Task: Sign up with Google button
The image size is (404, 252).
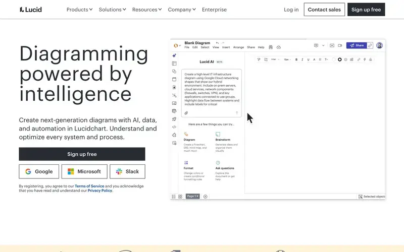Action: coord(39,171)
